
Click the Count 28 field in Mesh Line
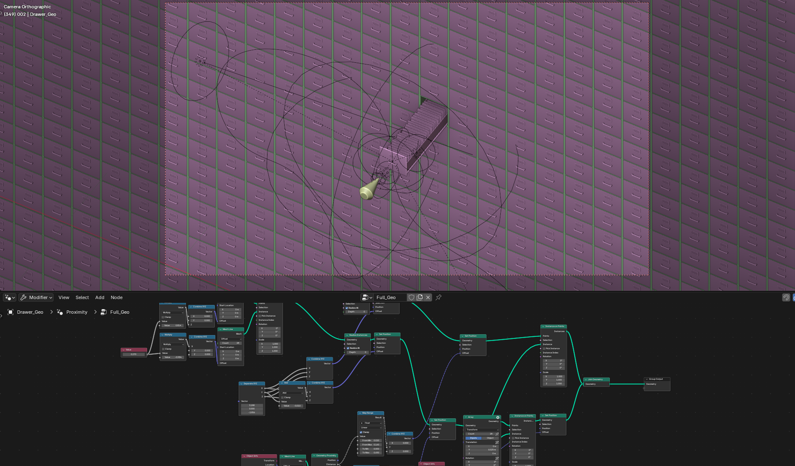point(231,343)
